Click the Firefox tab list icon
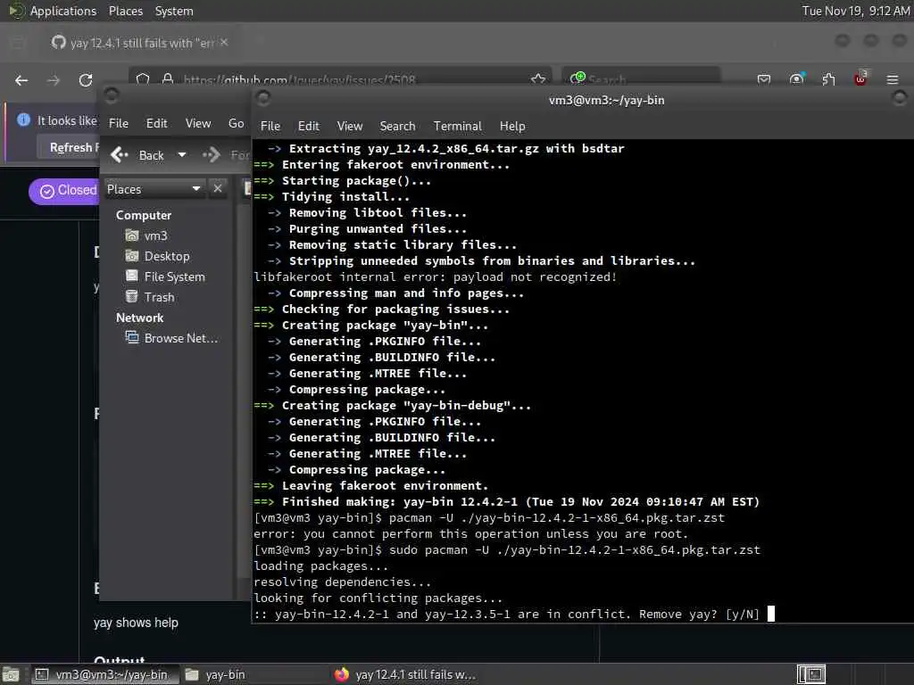This screenshot has height=685, width=914. coord(18,42)
